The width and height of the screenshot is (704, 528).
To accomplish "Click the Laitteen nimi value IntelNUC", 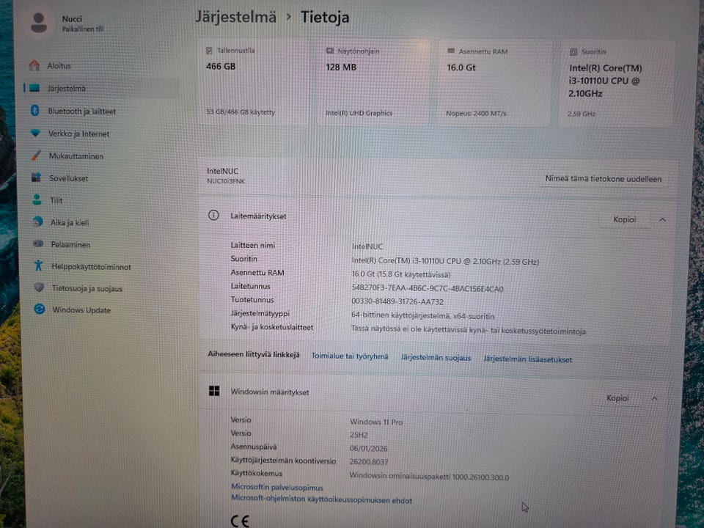I will (367, 246).
